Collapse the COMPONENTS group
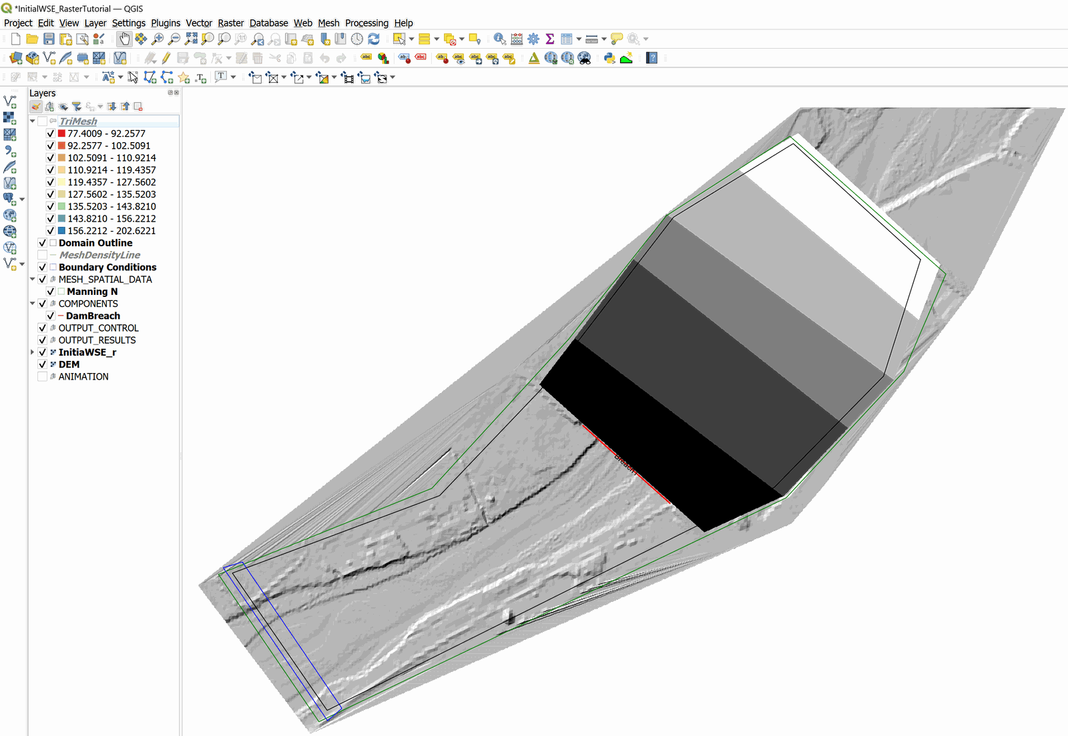Screen dimensions: 1068x736 tap(32, 304)
